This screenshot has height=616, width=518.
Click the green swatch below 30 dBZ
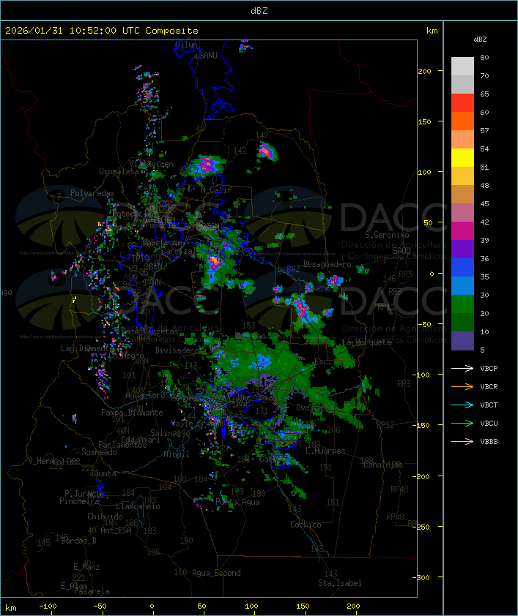pyautogui.click(x=462, y=304)
